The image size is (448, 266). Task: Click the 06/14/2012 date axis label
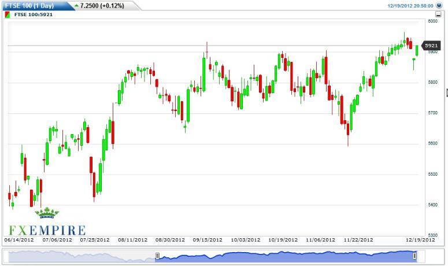[19, 239]
